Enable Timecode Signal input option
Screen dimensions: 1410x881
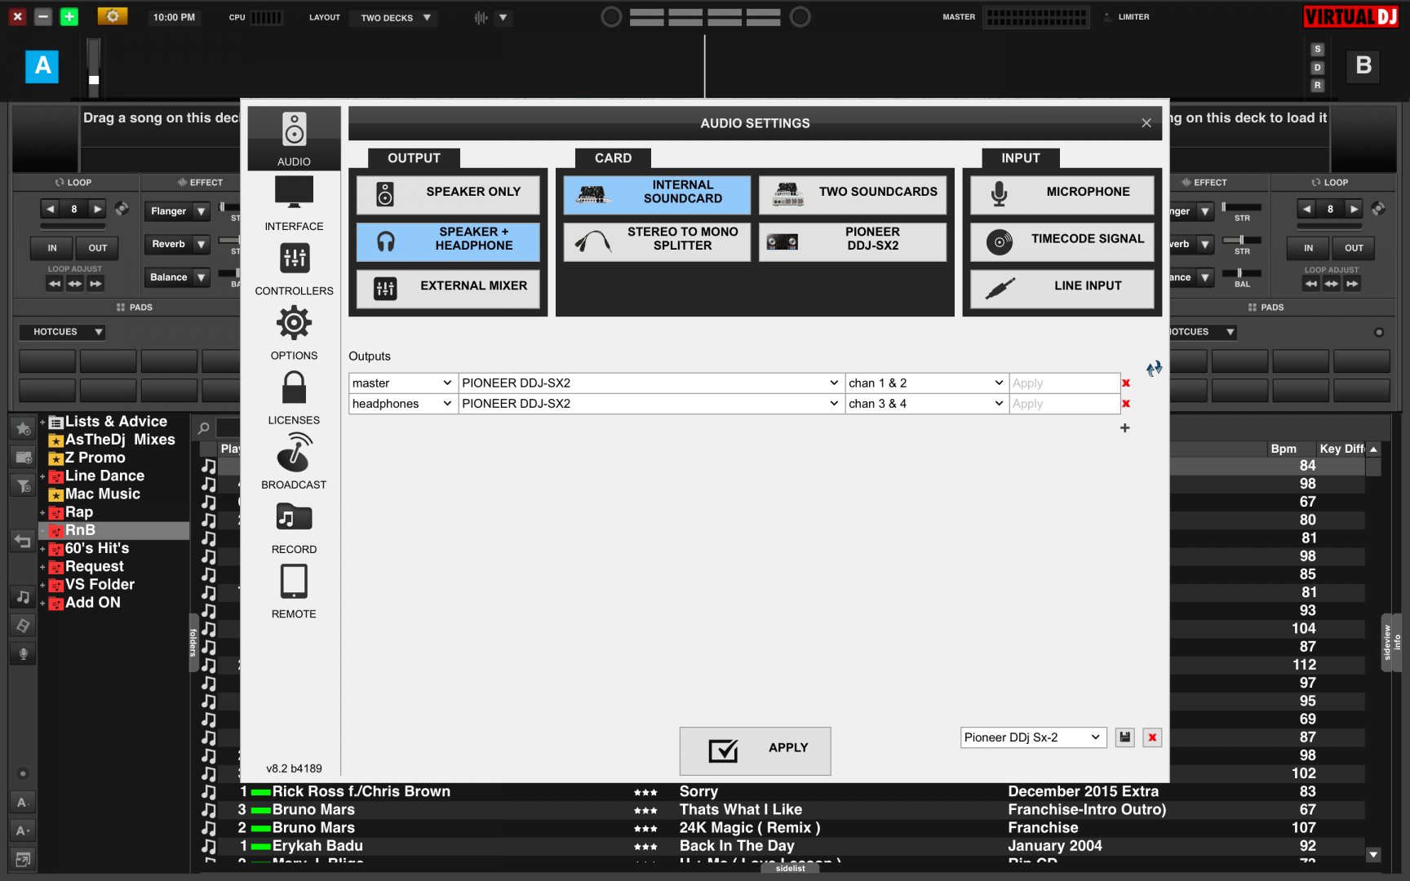(1062, 241)
